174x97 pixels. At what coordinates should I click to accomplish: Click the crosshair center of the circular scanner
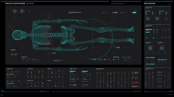pos(93,39)
